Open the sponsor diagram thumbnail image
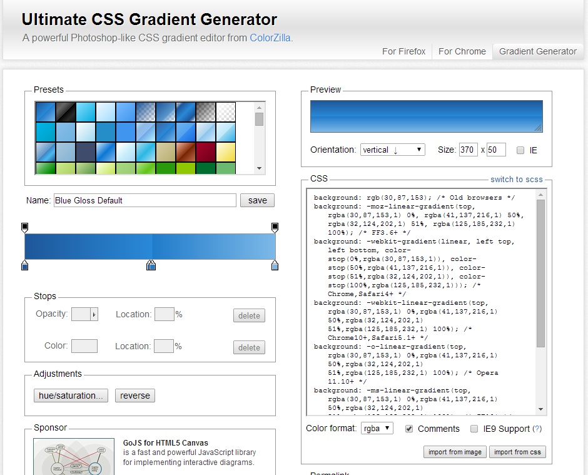Image resolution: width=588 pixels, height=475 pixels. 74,457
